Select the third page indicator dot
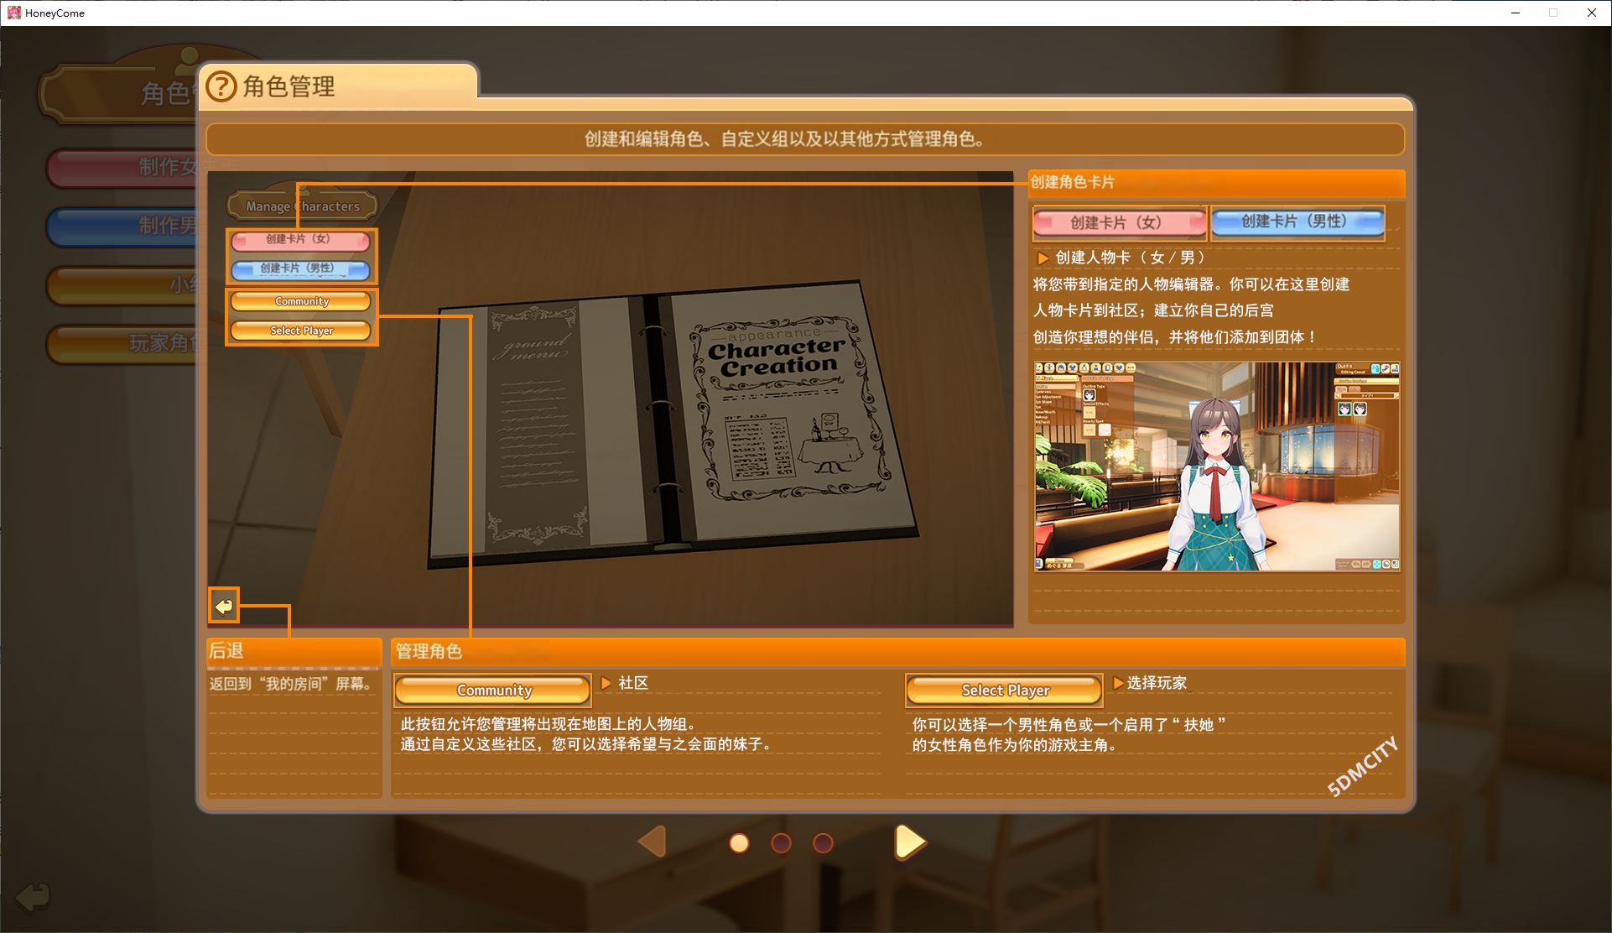The image size is (1612, 933). (824, 843)
